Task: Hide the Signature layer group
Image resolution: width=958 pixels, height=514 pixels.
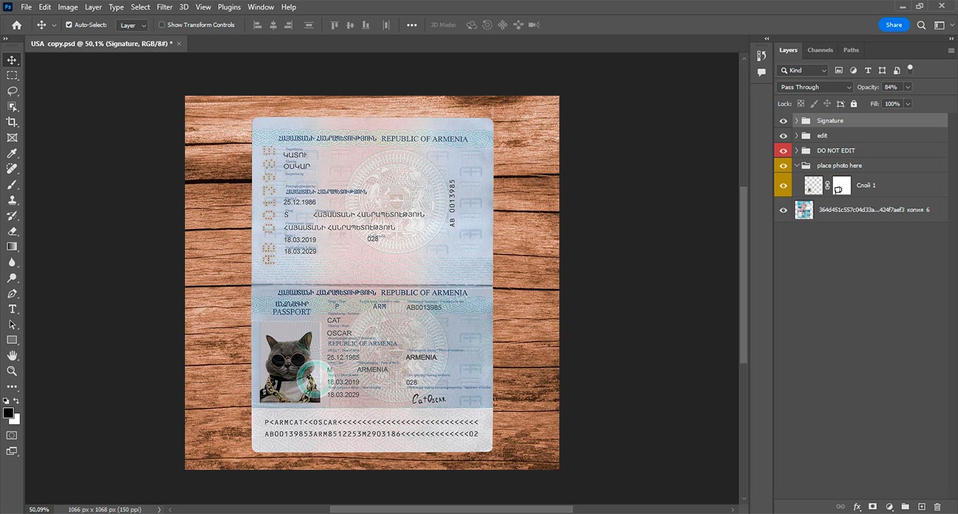Action: tap(783, 121)
